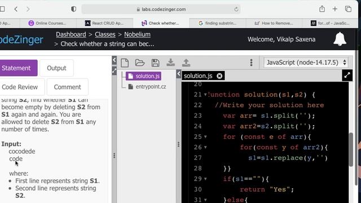Image resolution: width=361 pixels, height=203 pixels.
Task: Open the Comment tab
Action: click(x=68, y=87)
